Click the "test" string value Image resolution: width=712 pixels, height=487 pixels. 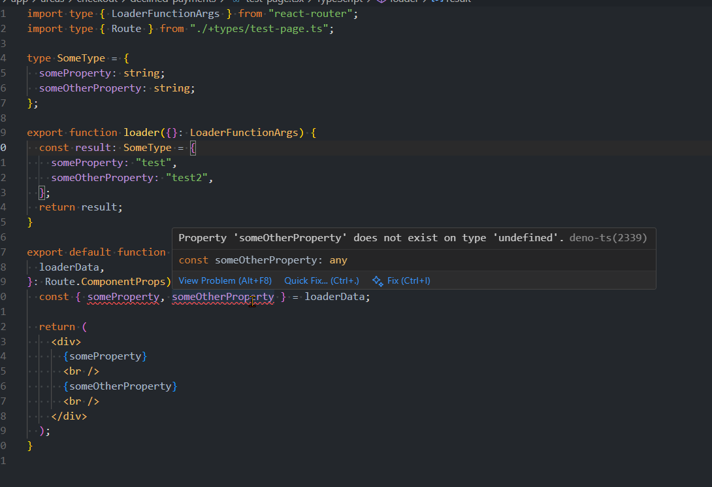[x=154, y=163]
